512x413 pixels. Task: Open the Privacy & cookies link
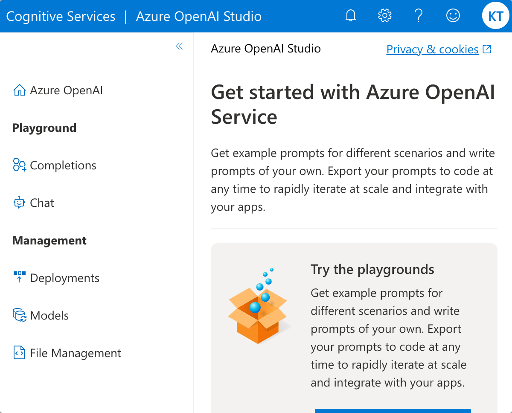(432, 49)
